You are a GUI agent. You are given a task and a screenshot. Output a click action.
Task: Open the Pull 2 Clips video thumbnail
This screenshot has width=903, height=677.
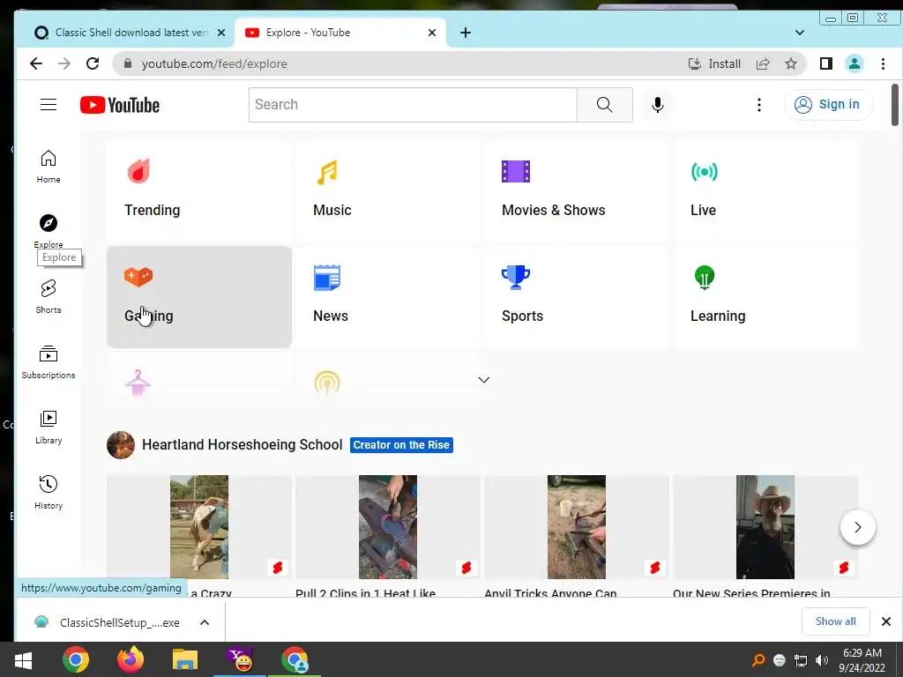(x=388, y=527)
